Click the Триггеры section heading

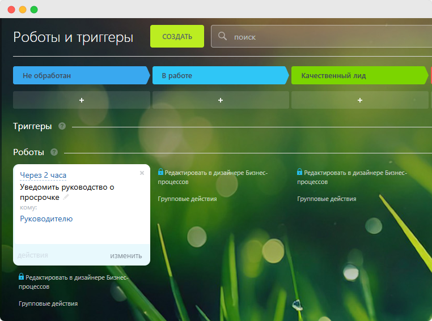tap(32, 126)
